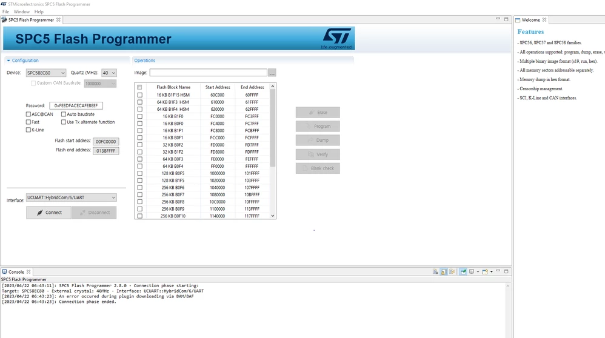Viewport: 605px width, 338px height.
Task: Toggle console Scroll Lock icon
Action: point(444,272)
